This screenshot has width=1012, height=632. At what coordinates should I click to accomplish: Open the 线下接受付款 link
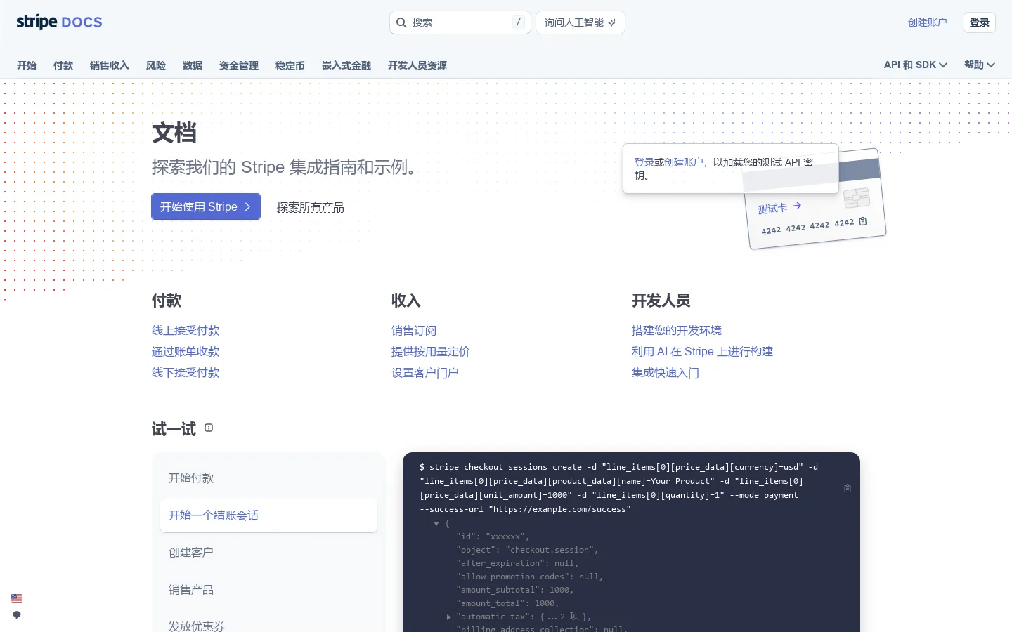[x=186, y=373]
